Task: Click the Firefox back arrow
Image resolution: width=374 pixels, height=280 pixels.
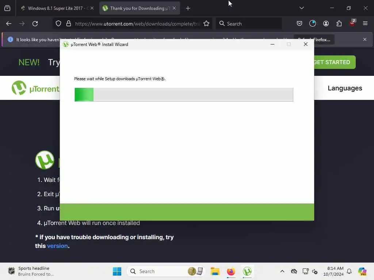Action: (x=9, y=24)
